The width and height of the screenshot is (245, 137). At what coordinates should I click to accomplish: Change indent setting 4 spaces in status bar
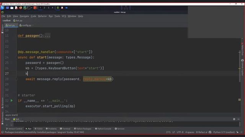[190, 132]
